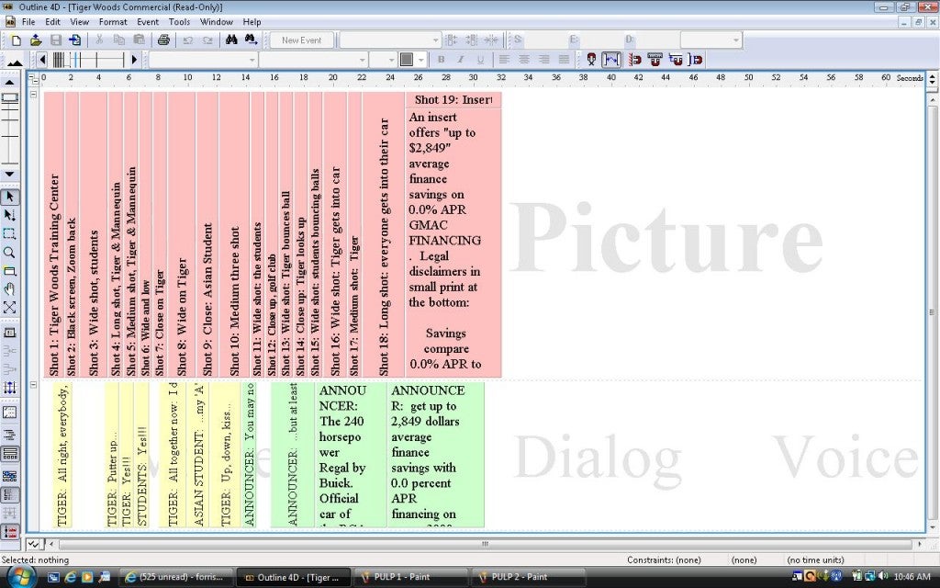Image resolution: width=940 pixels, height=588 pixels.
Task: Create a new document with toolbar icon
Action: click(x=17, y=40)
